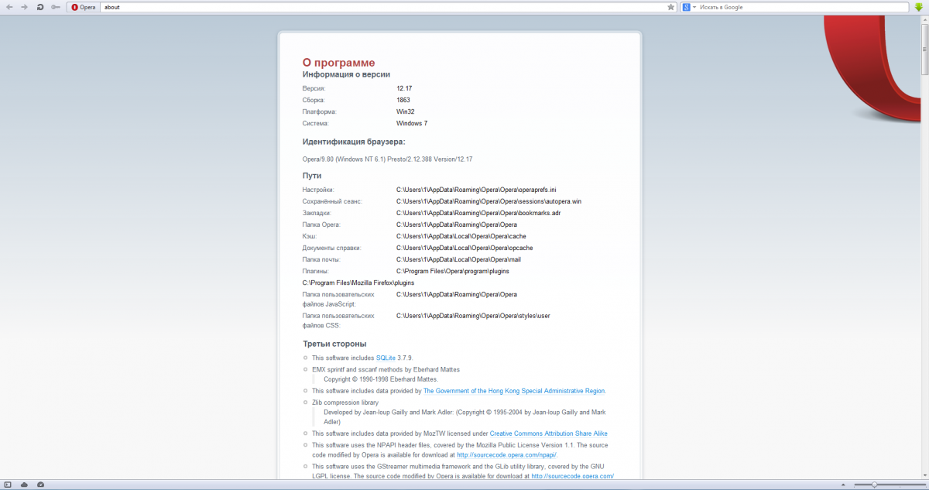The image size is (929, 490).
Task: Open the Creative Commons Attribution Share Alike link
Action: 549,433
